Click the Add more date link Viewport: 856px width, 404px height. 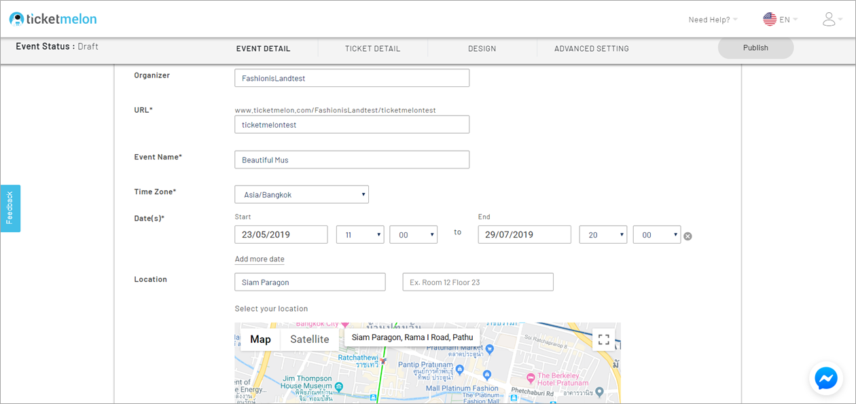(260, 259)
